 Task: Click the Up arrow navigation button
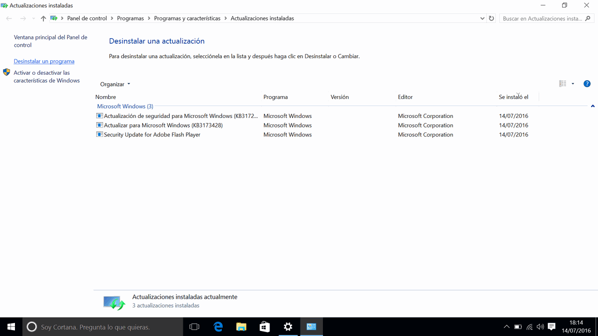click(x=43, y=18)
